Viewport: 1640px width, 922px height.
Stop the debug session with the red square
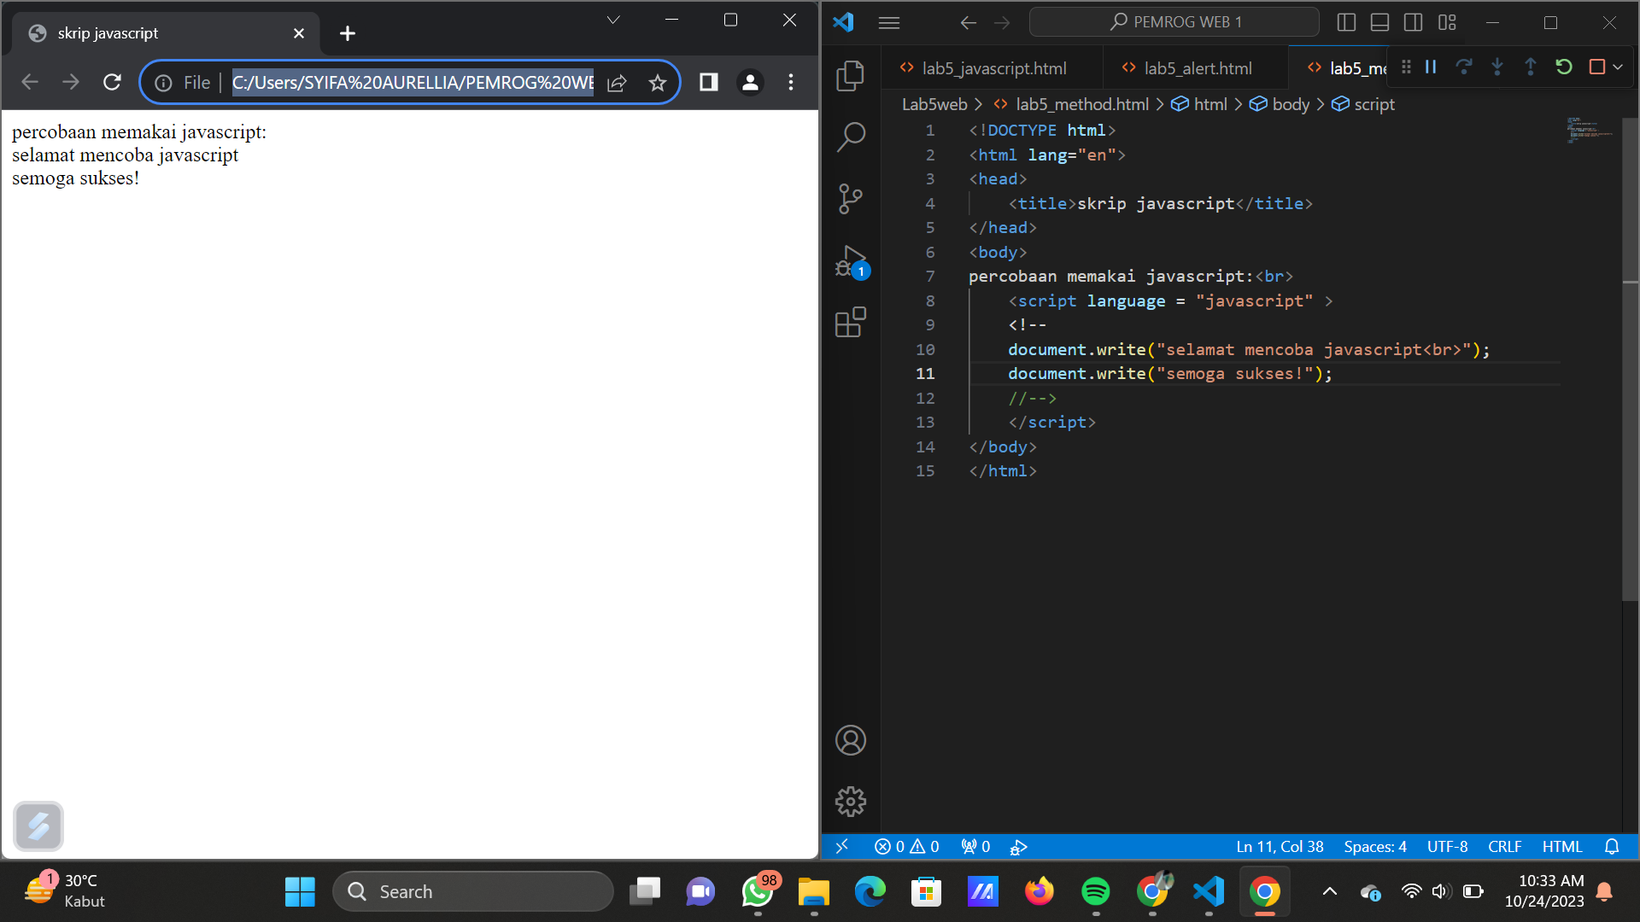1596,67
